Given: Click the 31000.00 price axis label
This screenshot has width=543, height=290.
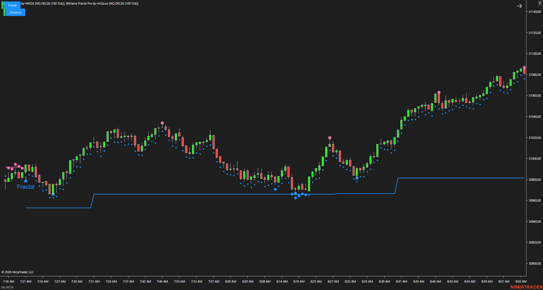Looking at the screenshot, I should [534, 159].
